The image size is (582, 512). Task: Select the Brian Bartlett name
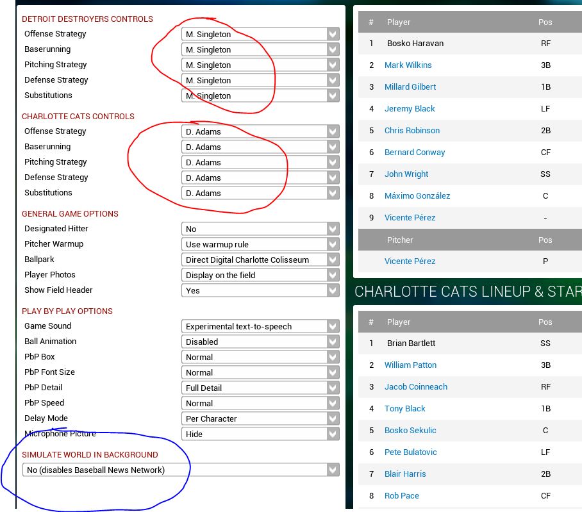(411, 343)
